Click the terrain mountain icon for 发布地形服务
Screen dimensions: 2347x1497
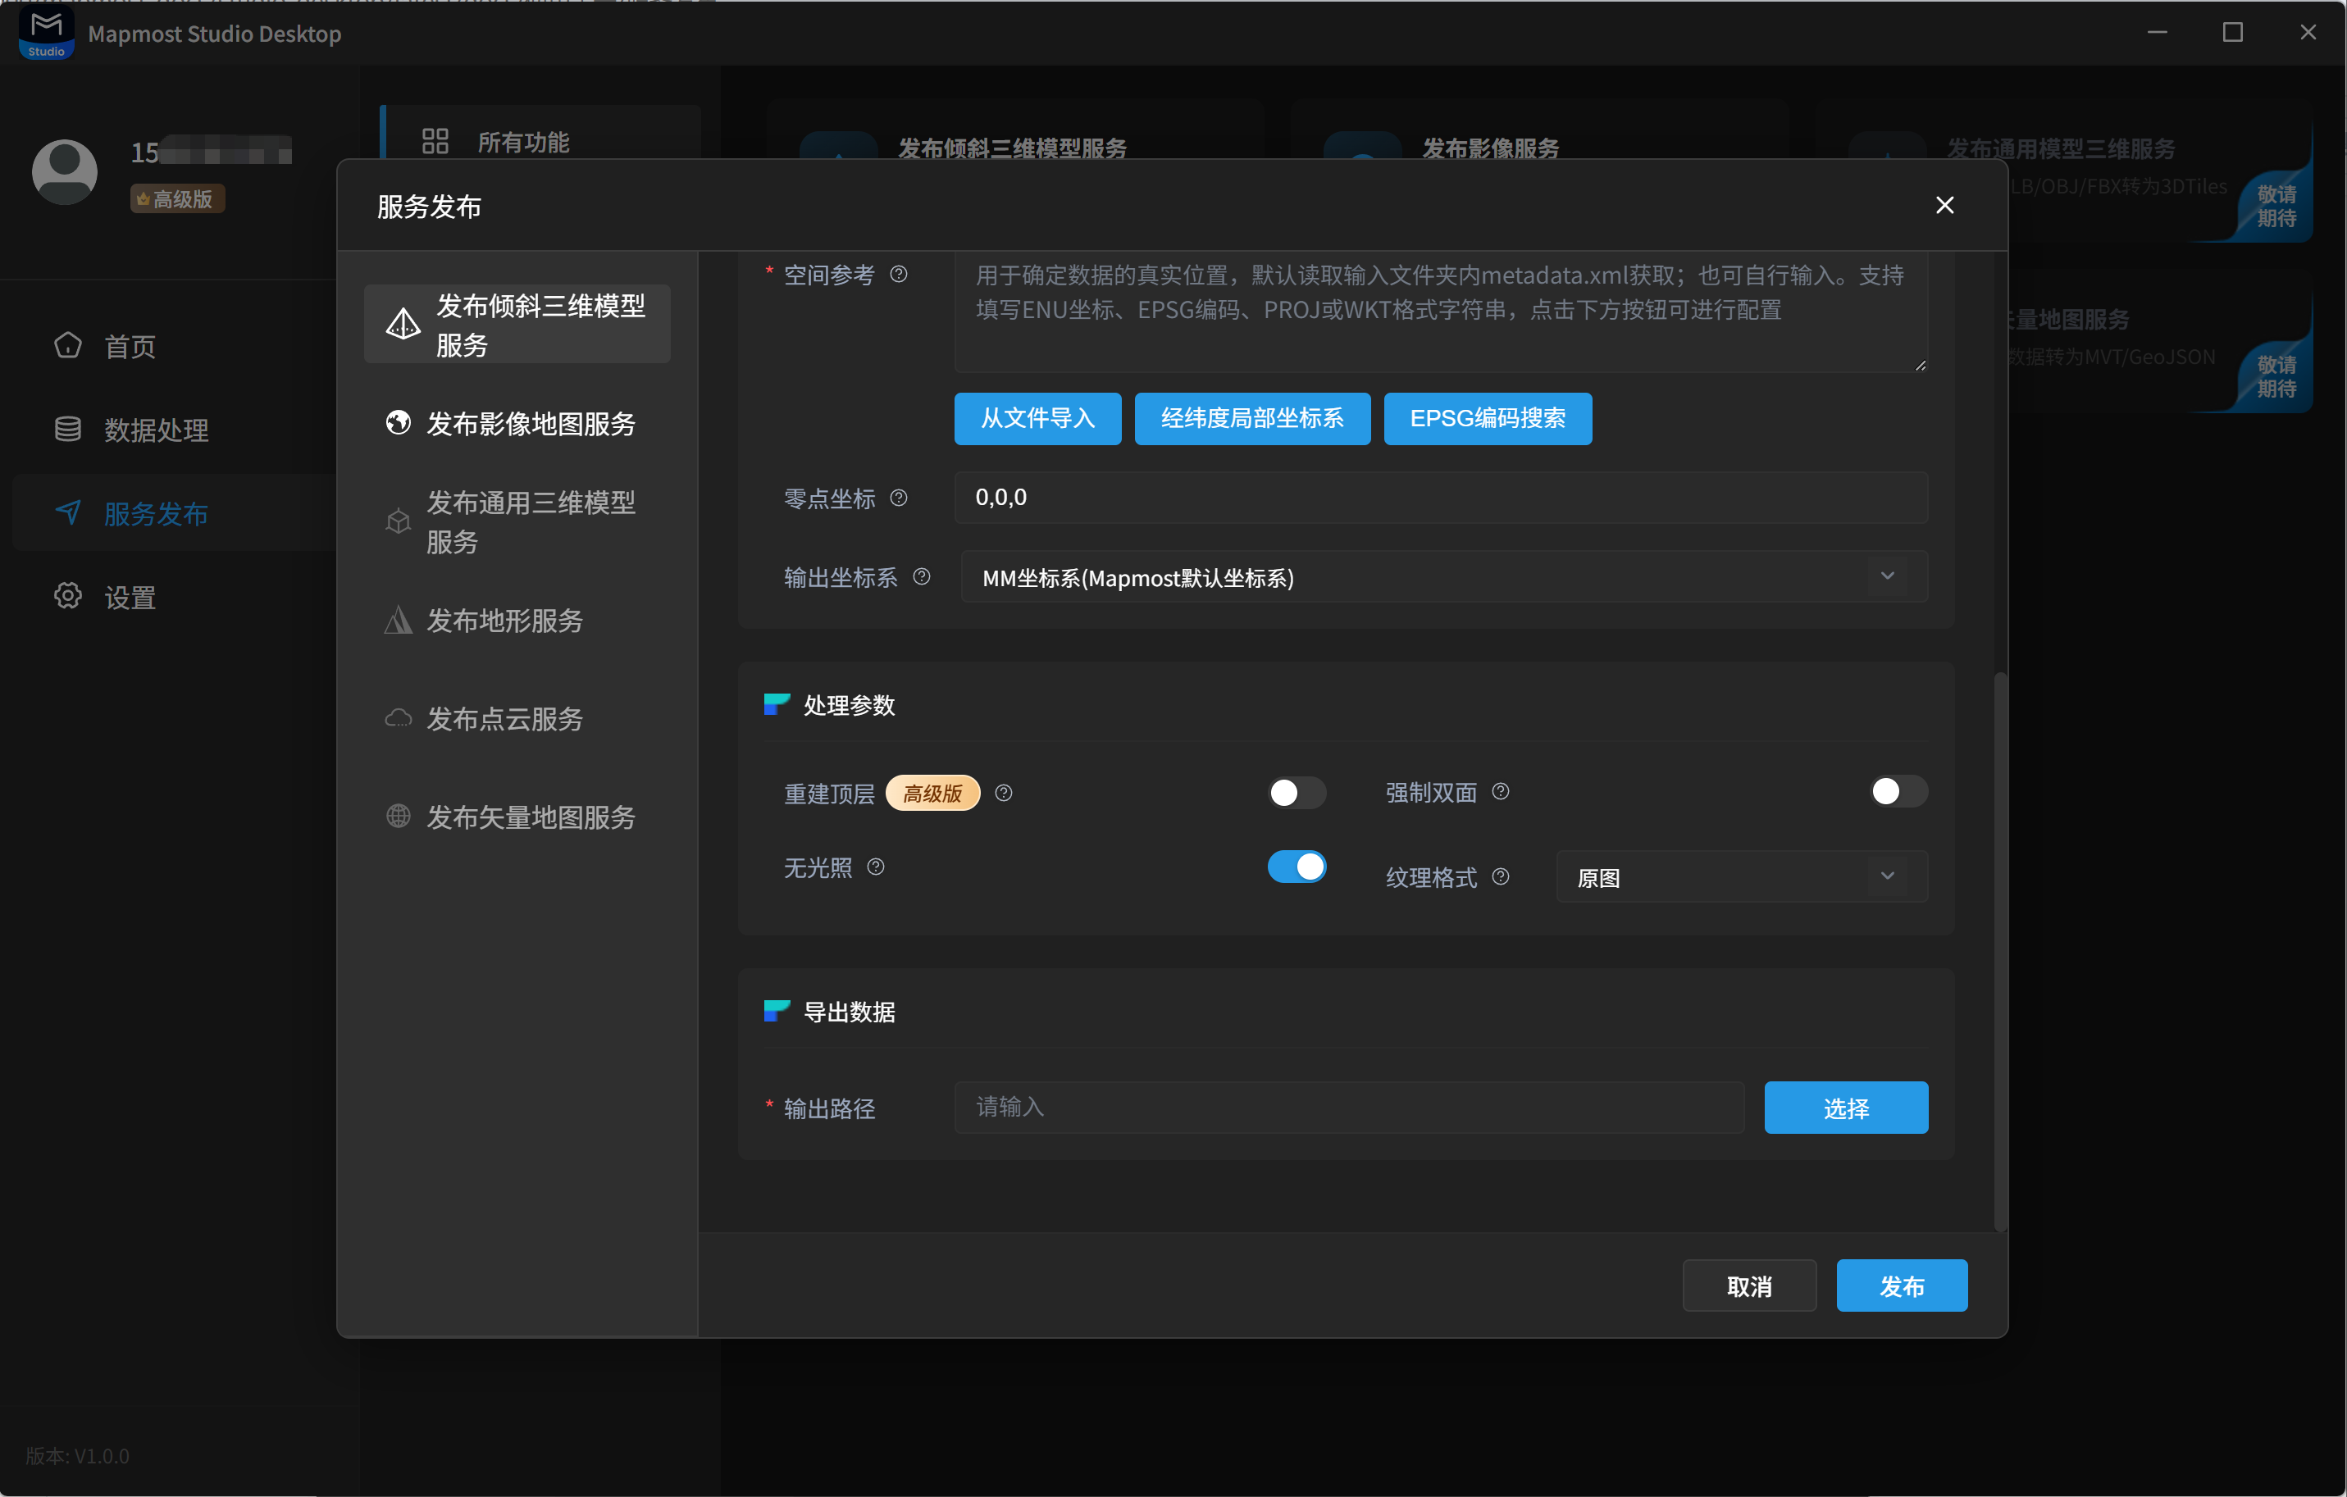[x=398, y=620]
